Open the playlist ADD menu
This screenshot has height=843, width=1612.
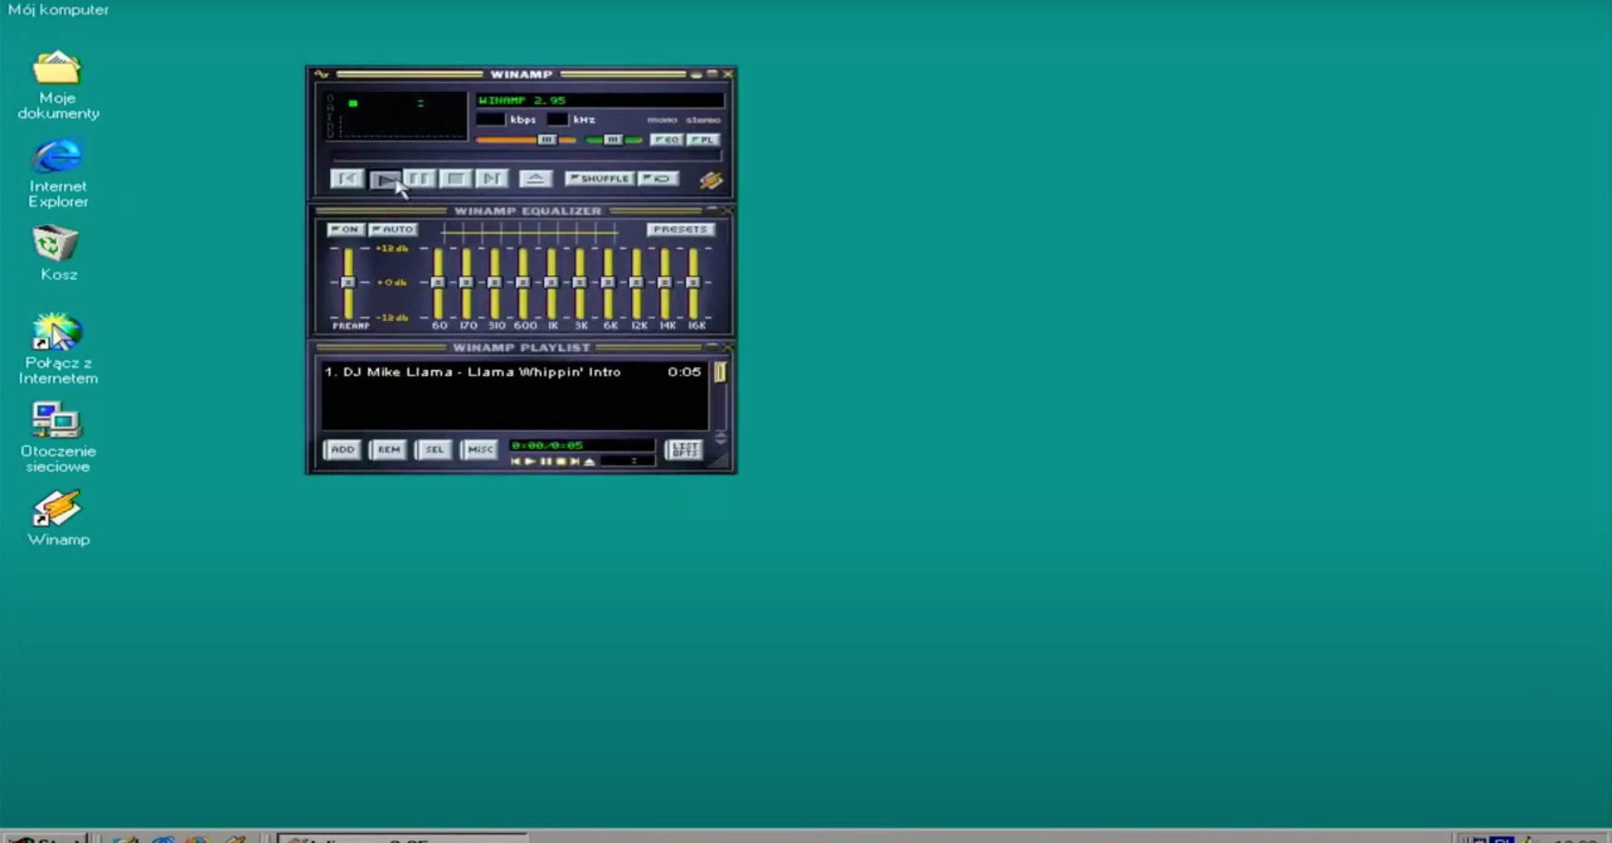pyautogui.click(x=343, y=449)
